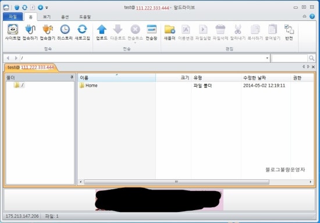The height and width of the screenshot is (223, 320).
Task: Switch to the 홈 ribbon tab
Action: coord(31,17)
